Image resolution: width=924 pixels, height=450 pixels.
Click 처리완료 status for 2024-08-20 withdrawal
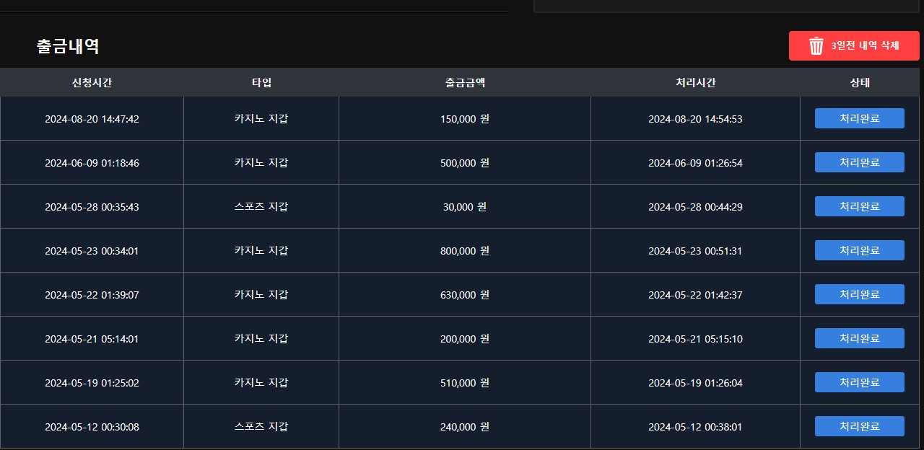click(x=859, y=118)
